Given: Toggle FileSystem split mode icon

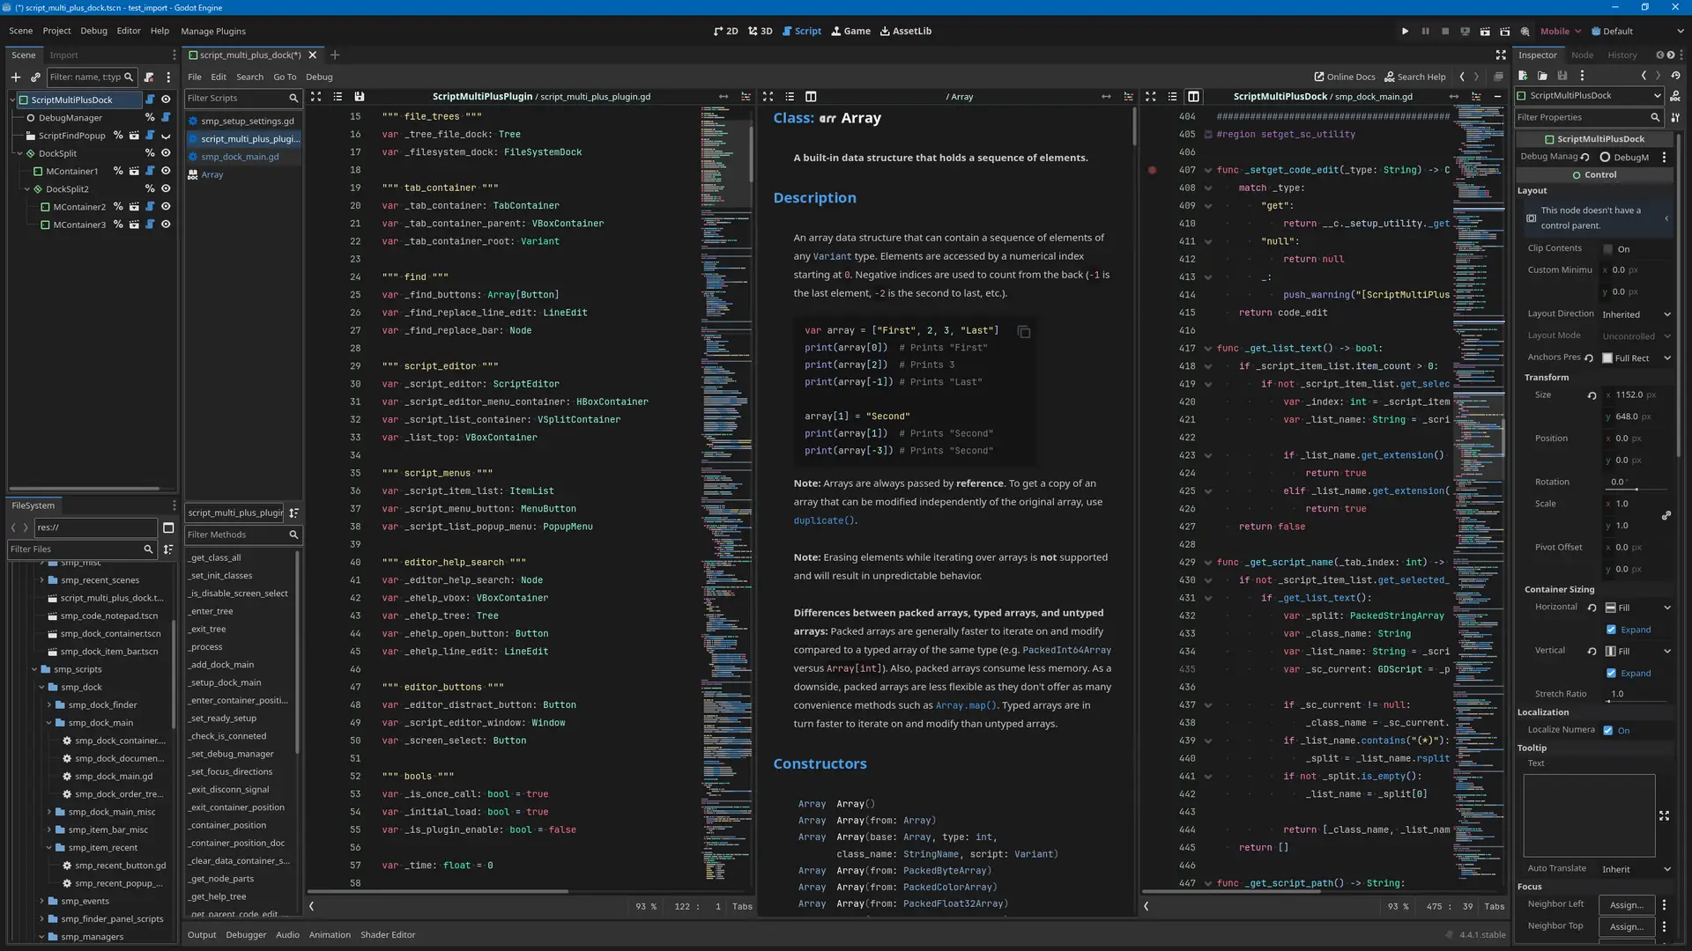Looking at the screenshot, I should click(x=168, y=527).
